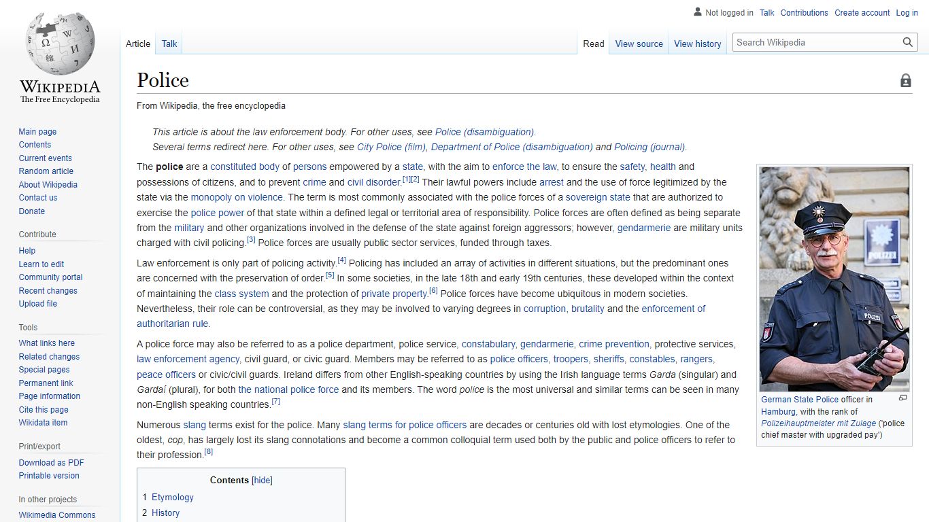The width and height of the screenshot is (929, 522).
Task: Jump to the Etymology section
Action: pyautogui.click(x=173, y=498)
